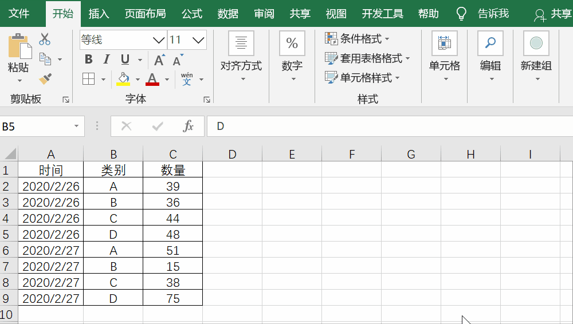The height and width of the screenshot is (324, 573).
Task: Click the Insert Function fx icon
Action: click(188, 126)
